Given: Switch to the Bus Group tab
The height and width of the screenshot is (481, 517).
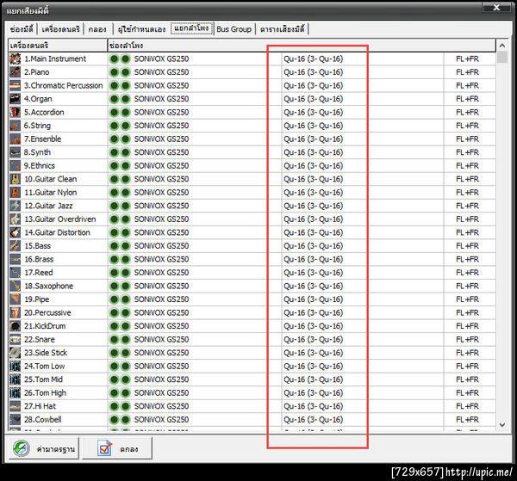Looking at the screenshot, I should (x=234, y=29).
